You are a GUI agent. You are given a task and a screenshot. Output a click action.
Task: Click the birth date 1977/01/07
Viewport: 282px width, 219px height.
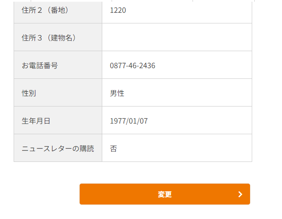(x=129, y=121)
